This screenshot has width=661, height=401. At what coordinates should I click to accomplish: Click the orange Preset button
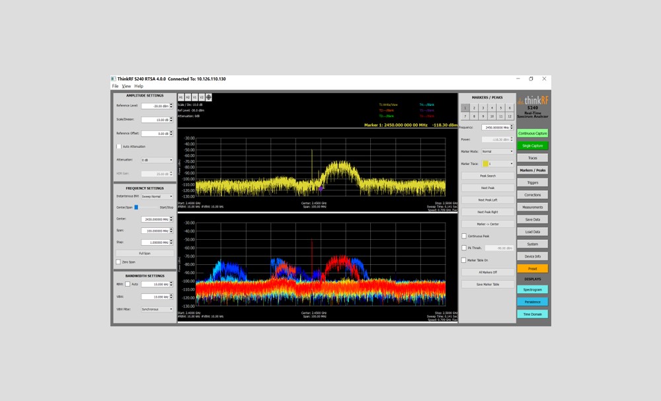coord(532,268)
